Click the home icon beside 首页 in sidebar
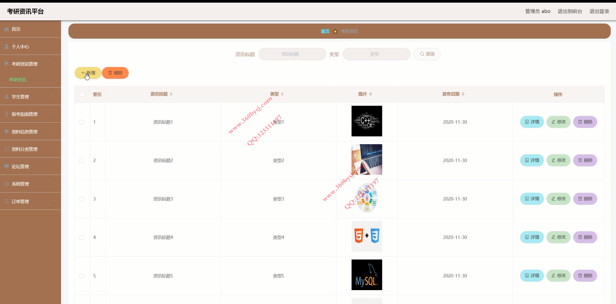 click(6, 29)
